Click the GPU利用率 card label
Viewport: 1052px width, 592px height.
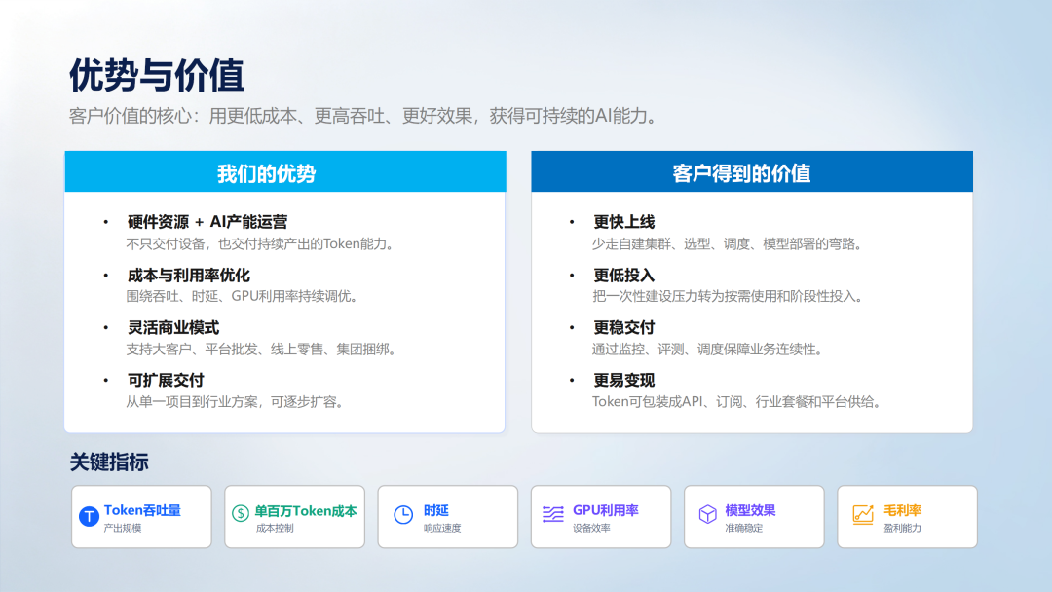605,510
